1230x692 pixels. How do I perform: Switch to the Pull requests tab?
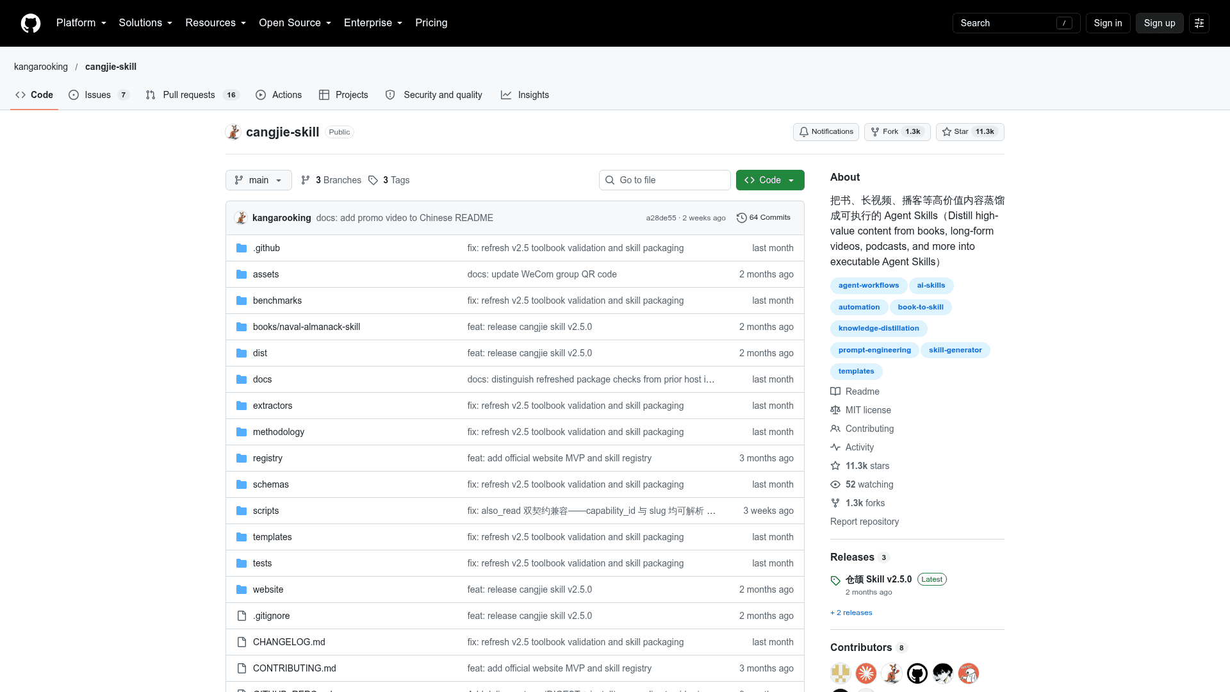(x=192, y=95)
